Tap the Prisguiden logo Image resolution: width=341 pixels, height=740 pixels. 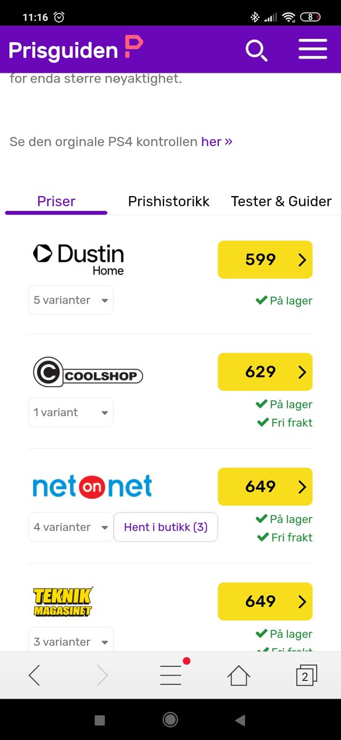tap(75, 49)
